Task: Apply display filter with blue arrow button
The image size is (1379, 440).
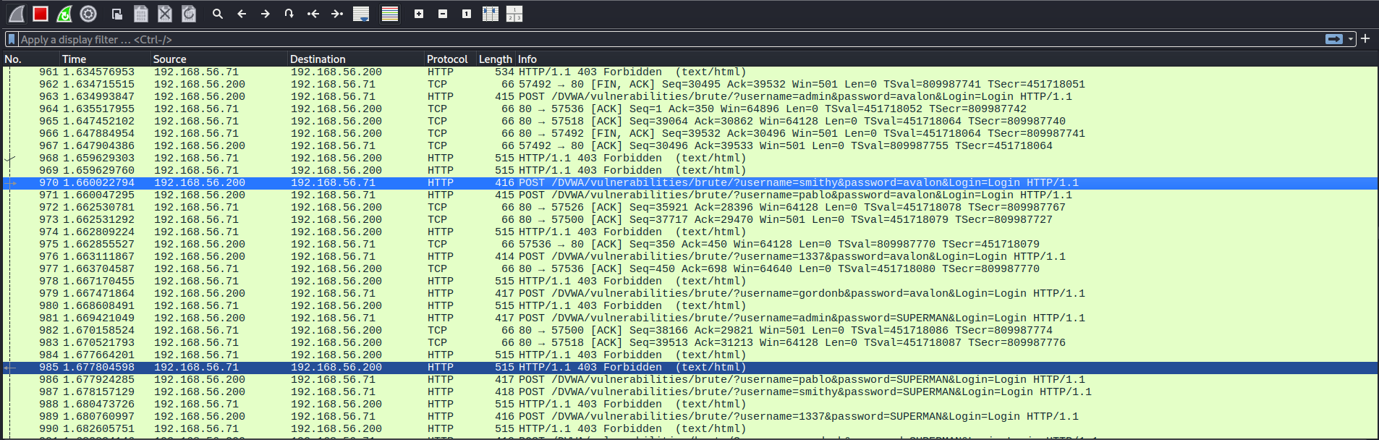Action: [x=1333, y=39]
